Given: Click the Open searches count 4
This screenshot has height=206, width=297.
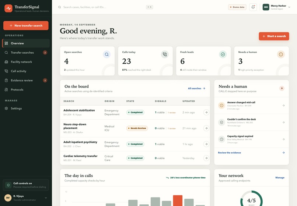Looking at the screenshot, I should (x=66, y=61).
